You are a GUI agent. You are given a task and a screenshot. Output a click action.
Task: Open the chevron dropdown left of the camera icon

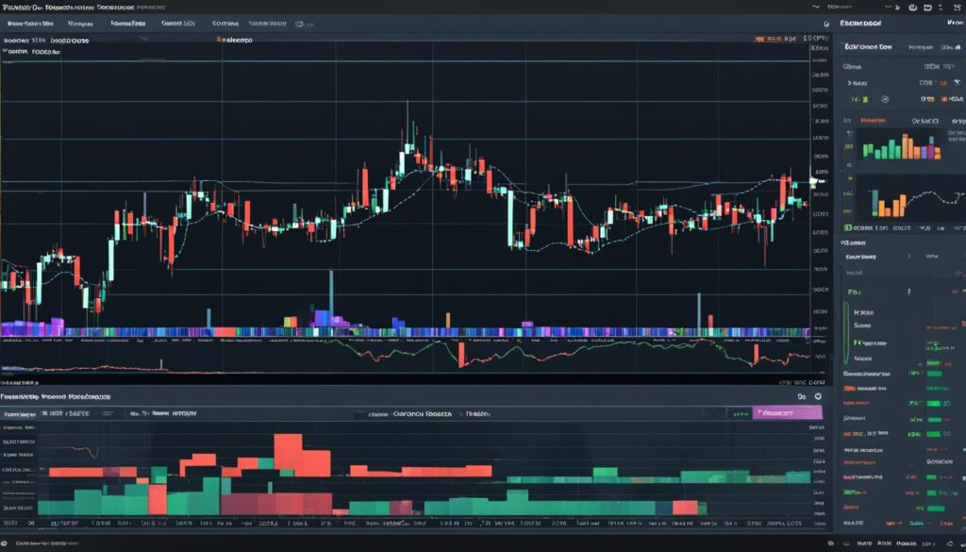click(889, 8)
